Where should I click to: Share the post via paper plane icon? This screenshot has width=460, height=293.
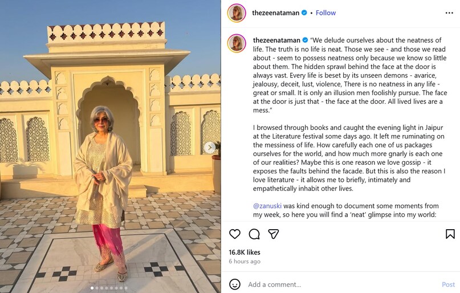(274, 234)
